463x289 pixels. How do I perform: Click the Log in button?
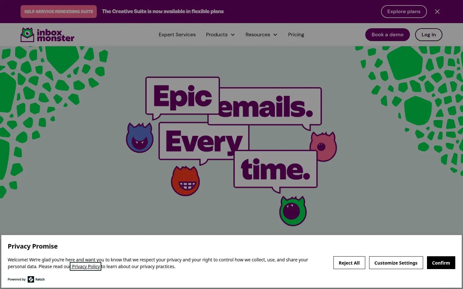[x=429, y=35]
